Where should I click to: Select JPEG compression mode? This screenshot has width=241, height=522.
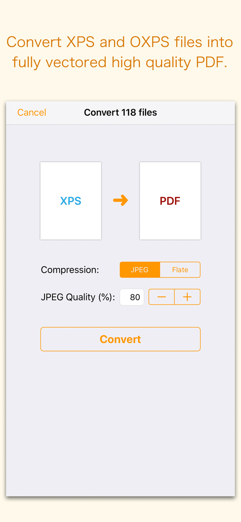tap(140, 269)
